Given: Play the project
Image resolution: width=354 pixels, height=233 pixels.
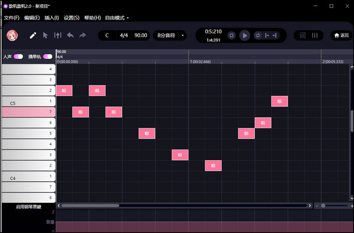Looking at the screenshot, I should tap(245, 35).
